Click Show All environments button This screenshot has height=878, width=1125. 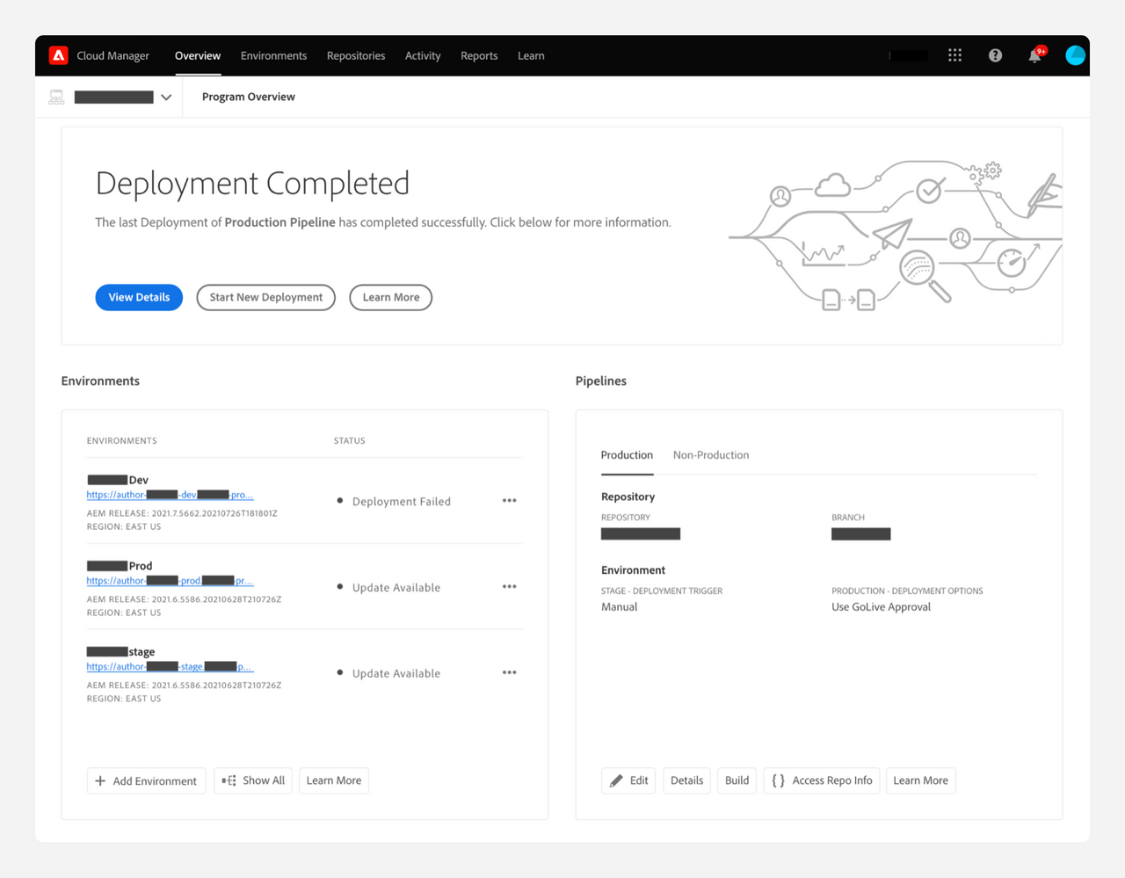pyautogui.click(x=253, y=780)
